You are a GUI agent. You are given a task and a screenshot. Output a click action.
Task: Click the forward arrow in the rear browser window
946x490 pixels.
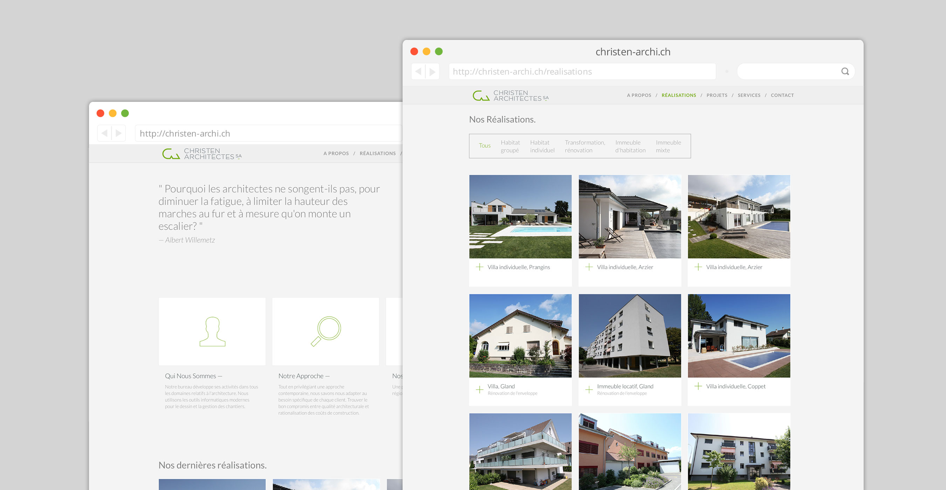pos(119,133)
